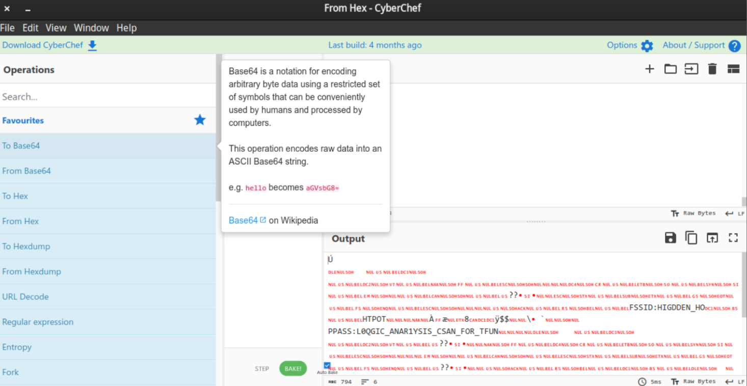Clear input and output with trash icon
The width and height of the screenshot is (747, 386).
(712, 69)
